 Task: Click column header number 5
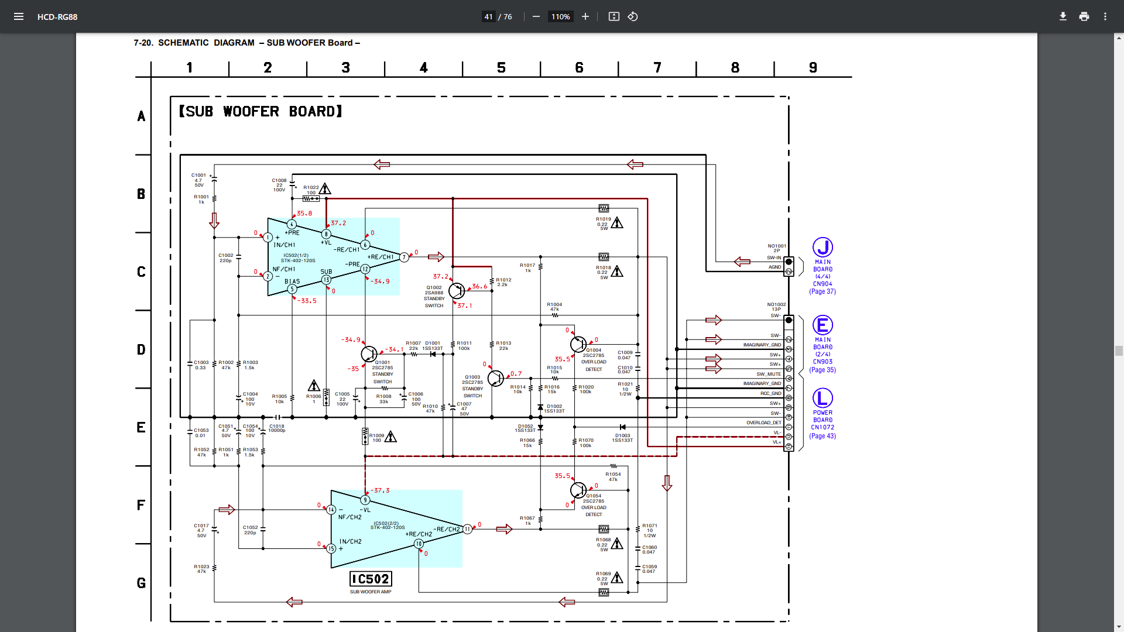(501, 68)
